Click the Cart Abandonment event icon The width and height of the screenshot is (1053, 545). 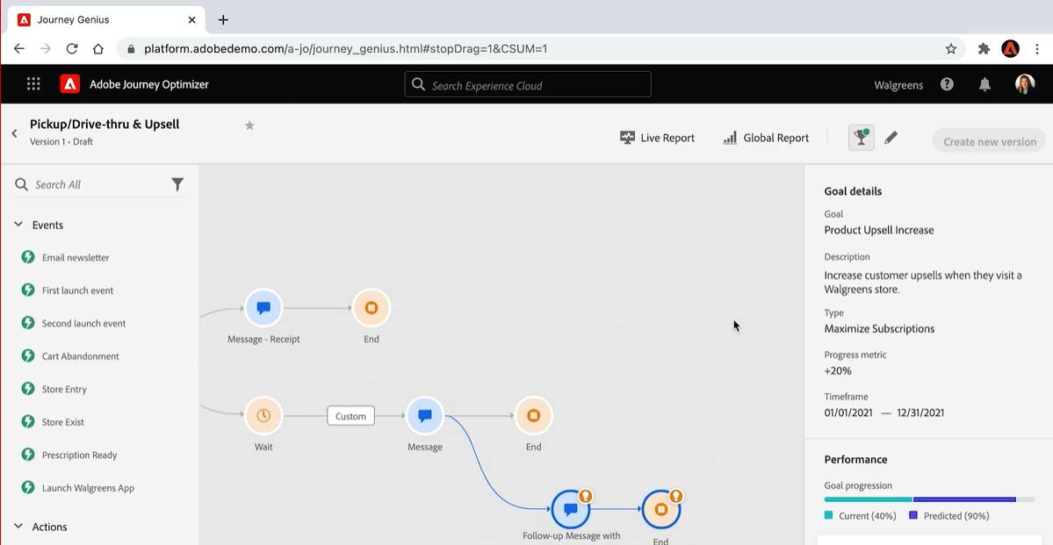tap(27, 355)
